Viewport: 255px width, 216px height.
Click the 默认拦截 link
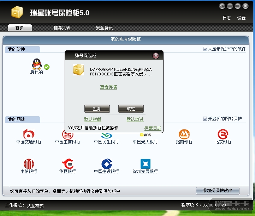(x=93, y=119)
